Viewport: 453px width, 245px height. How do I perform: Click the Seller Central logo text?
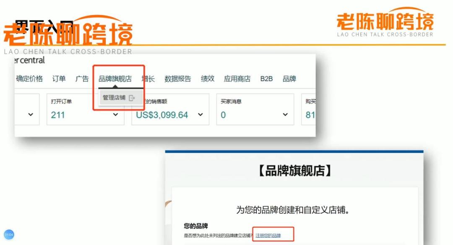29,60
